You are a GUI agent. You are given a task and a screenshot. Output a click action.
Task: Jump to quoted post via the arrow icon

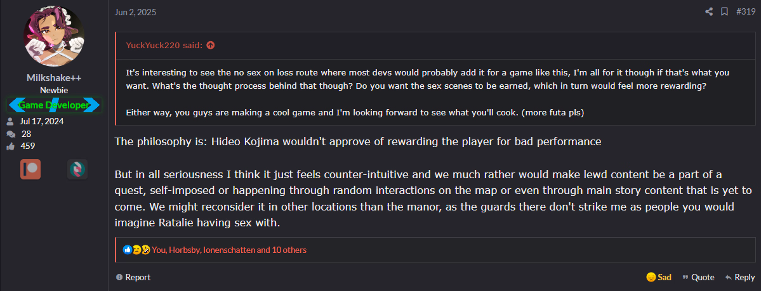pyautogui.click(x=211, y=45)
